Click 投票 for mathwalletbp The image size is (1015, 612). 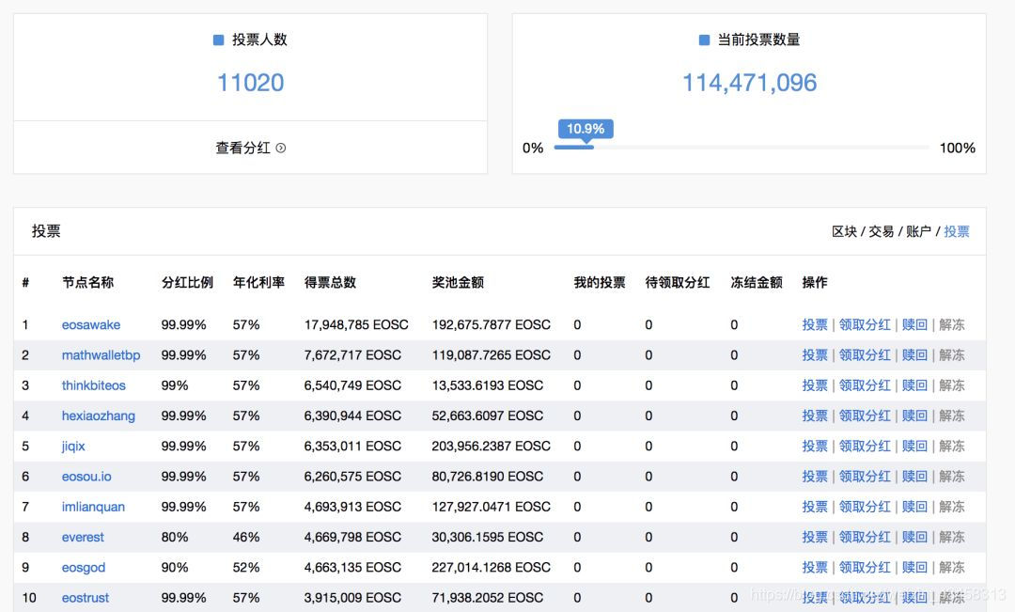click(x=814, y=355)
